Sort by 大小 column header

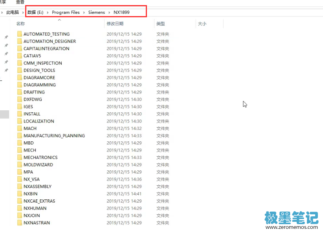[202, 24]
